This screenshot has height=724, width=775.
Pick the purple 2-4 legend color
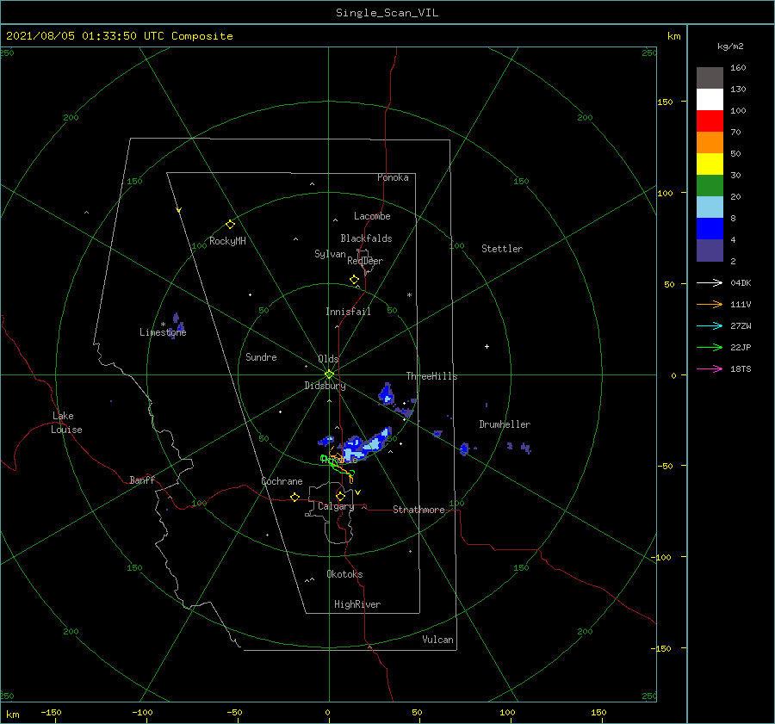pos(710,250)
